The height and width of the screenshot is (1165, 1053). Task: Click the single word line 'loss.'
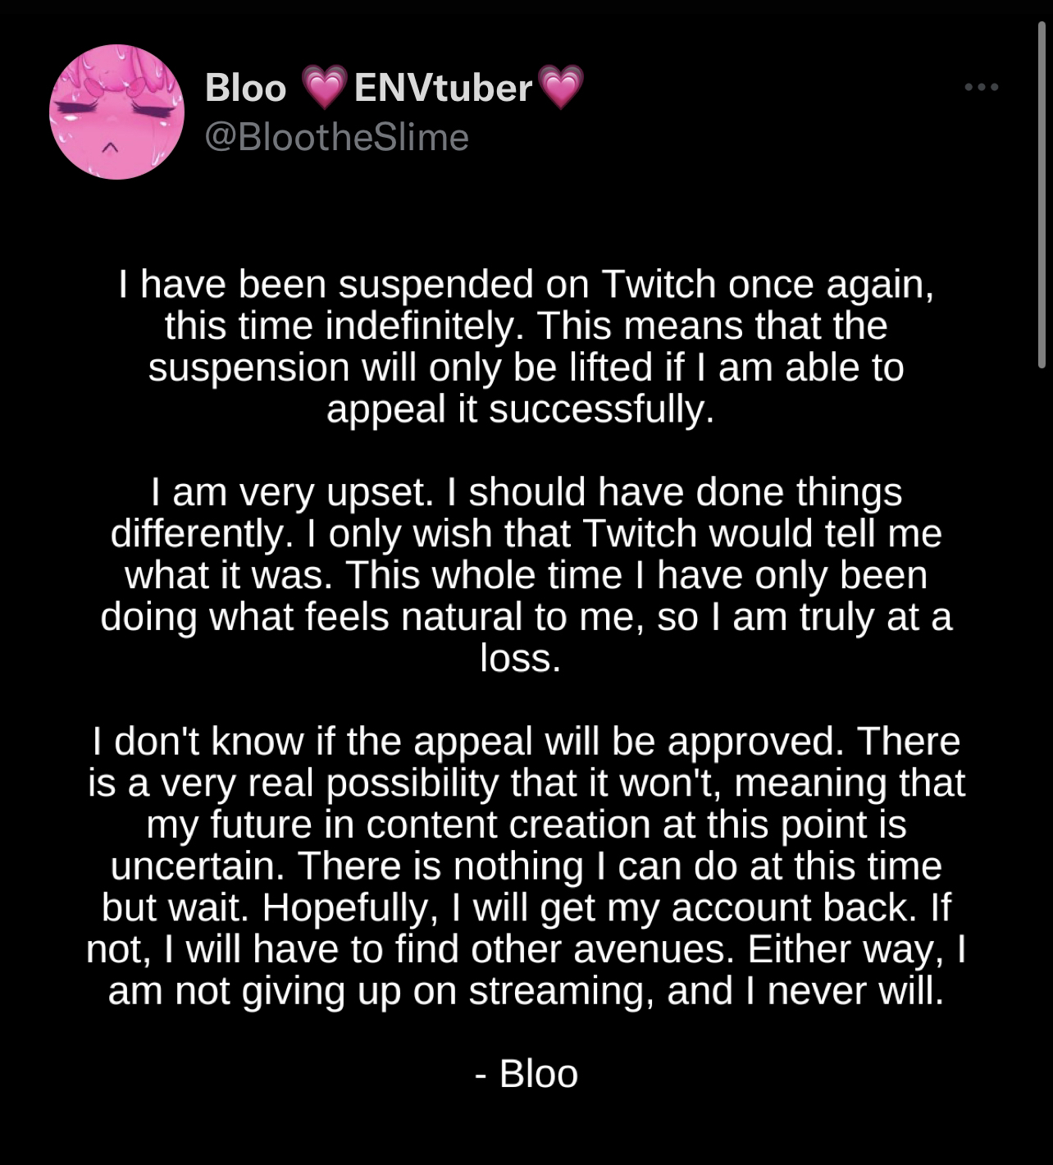point(521,658)
